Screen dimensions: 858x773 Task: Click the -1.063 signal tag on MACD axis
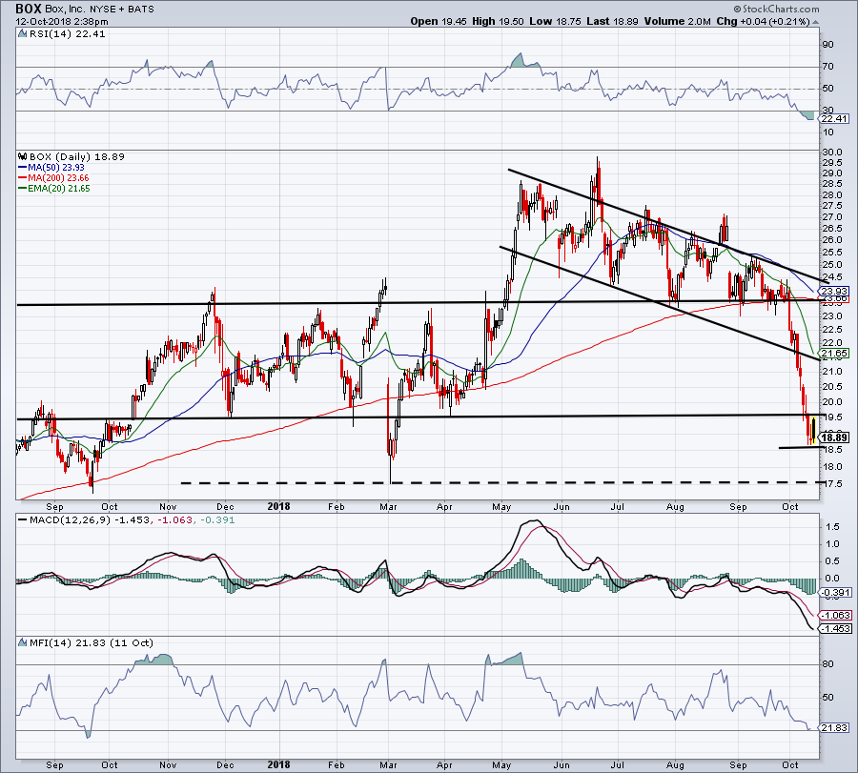click(x=837, y=616)
